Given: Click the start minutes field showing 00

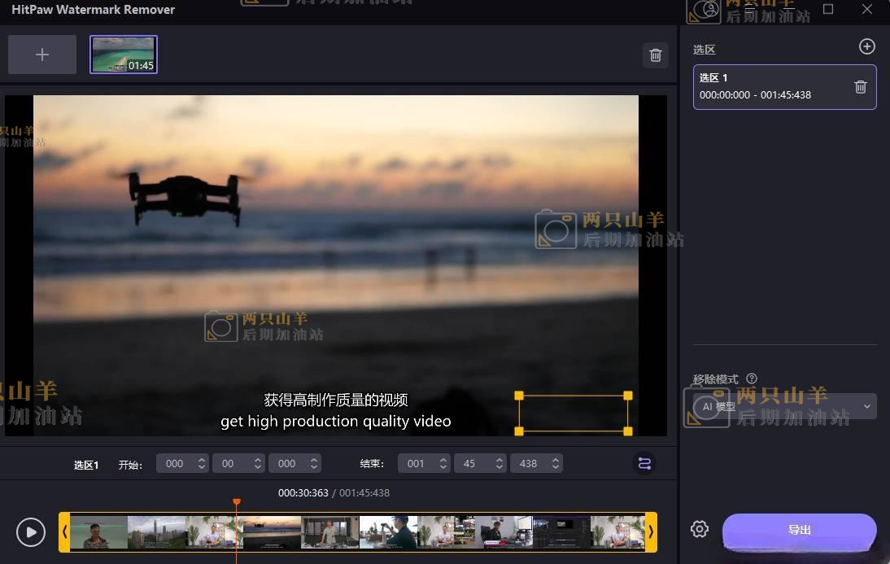Looking at the screenshot, I should tap(229, 463).
